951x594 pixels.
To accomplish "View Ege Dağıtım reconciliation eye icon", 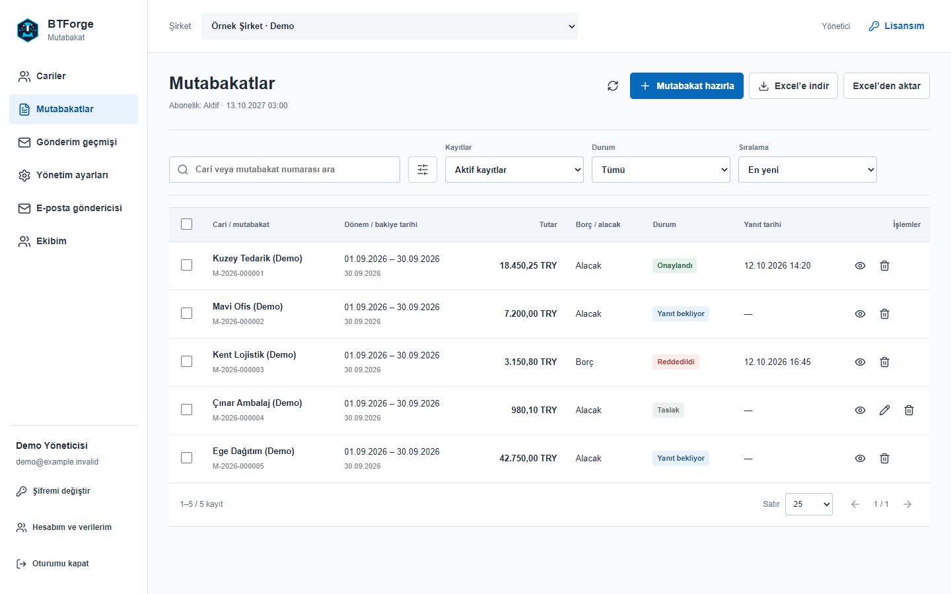I will (x=860, y=458).
